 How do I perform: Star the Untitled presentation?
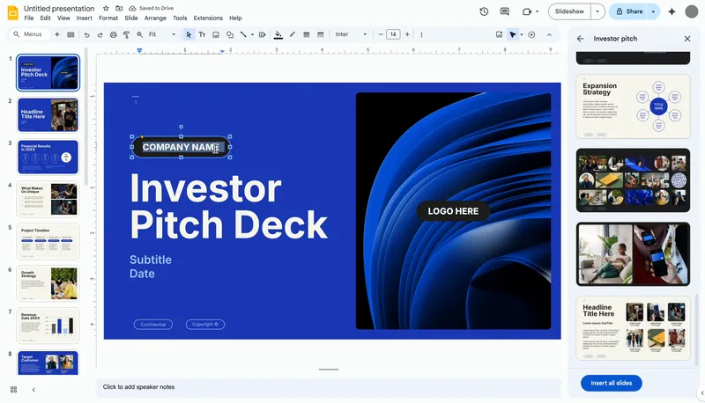(x=106, y=9)
